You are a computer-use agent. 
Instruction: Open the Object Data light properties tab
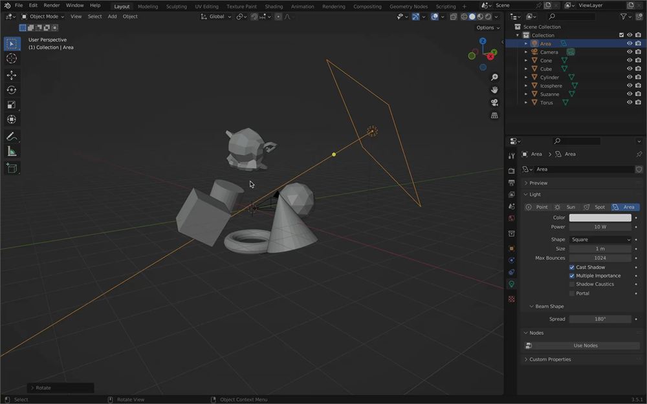512,284
